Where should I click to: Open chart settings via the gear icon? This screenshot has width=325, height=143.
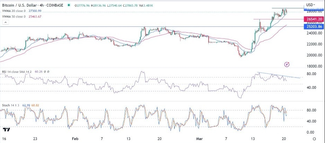coord(314,139)
